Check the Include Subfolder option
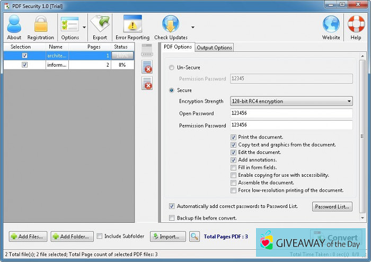 click(100, 236)
